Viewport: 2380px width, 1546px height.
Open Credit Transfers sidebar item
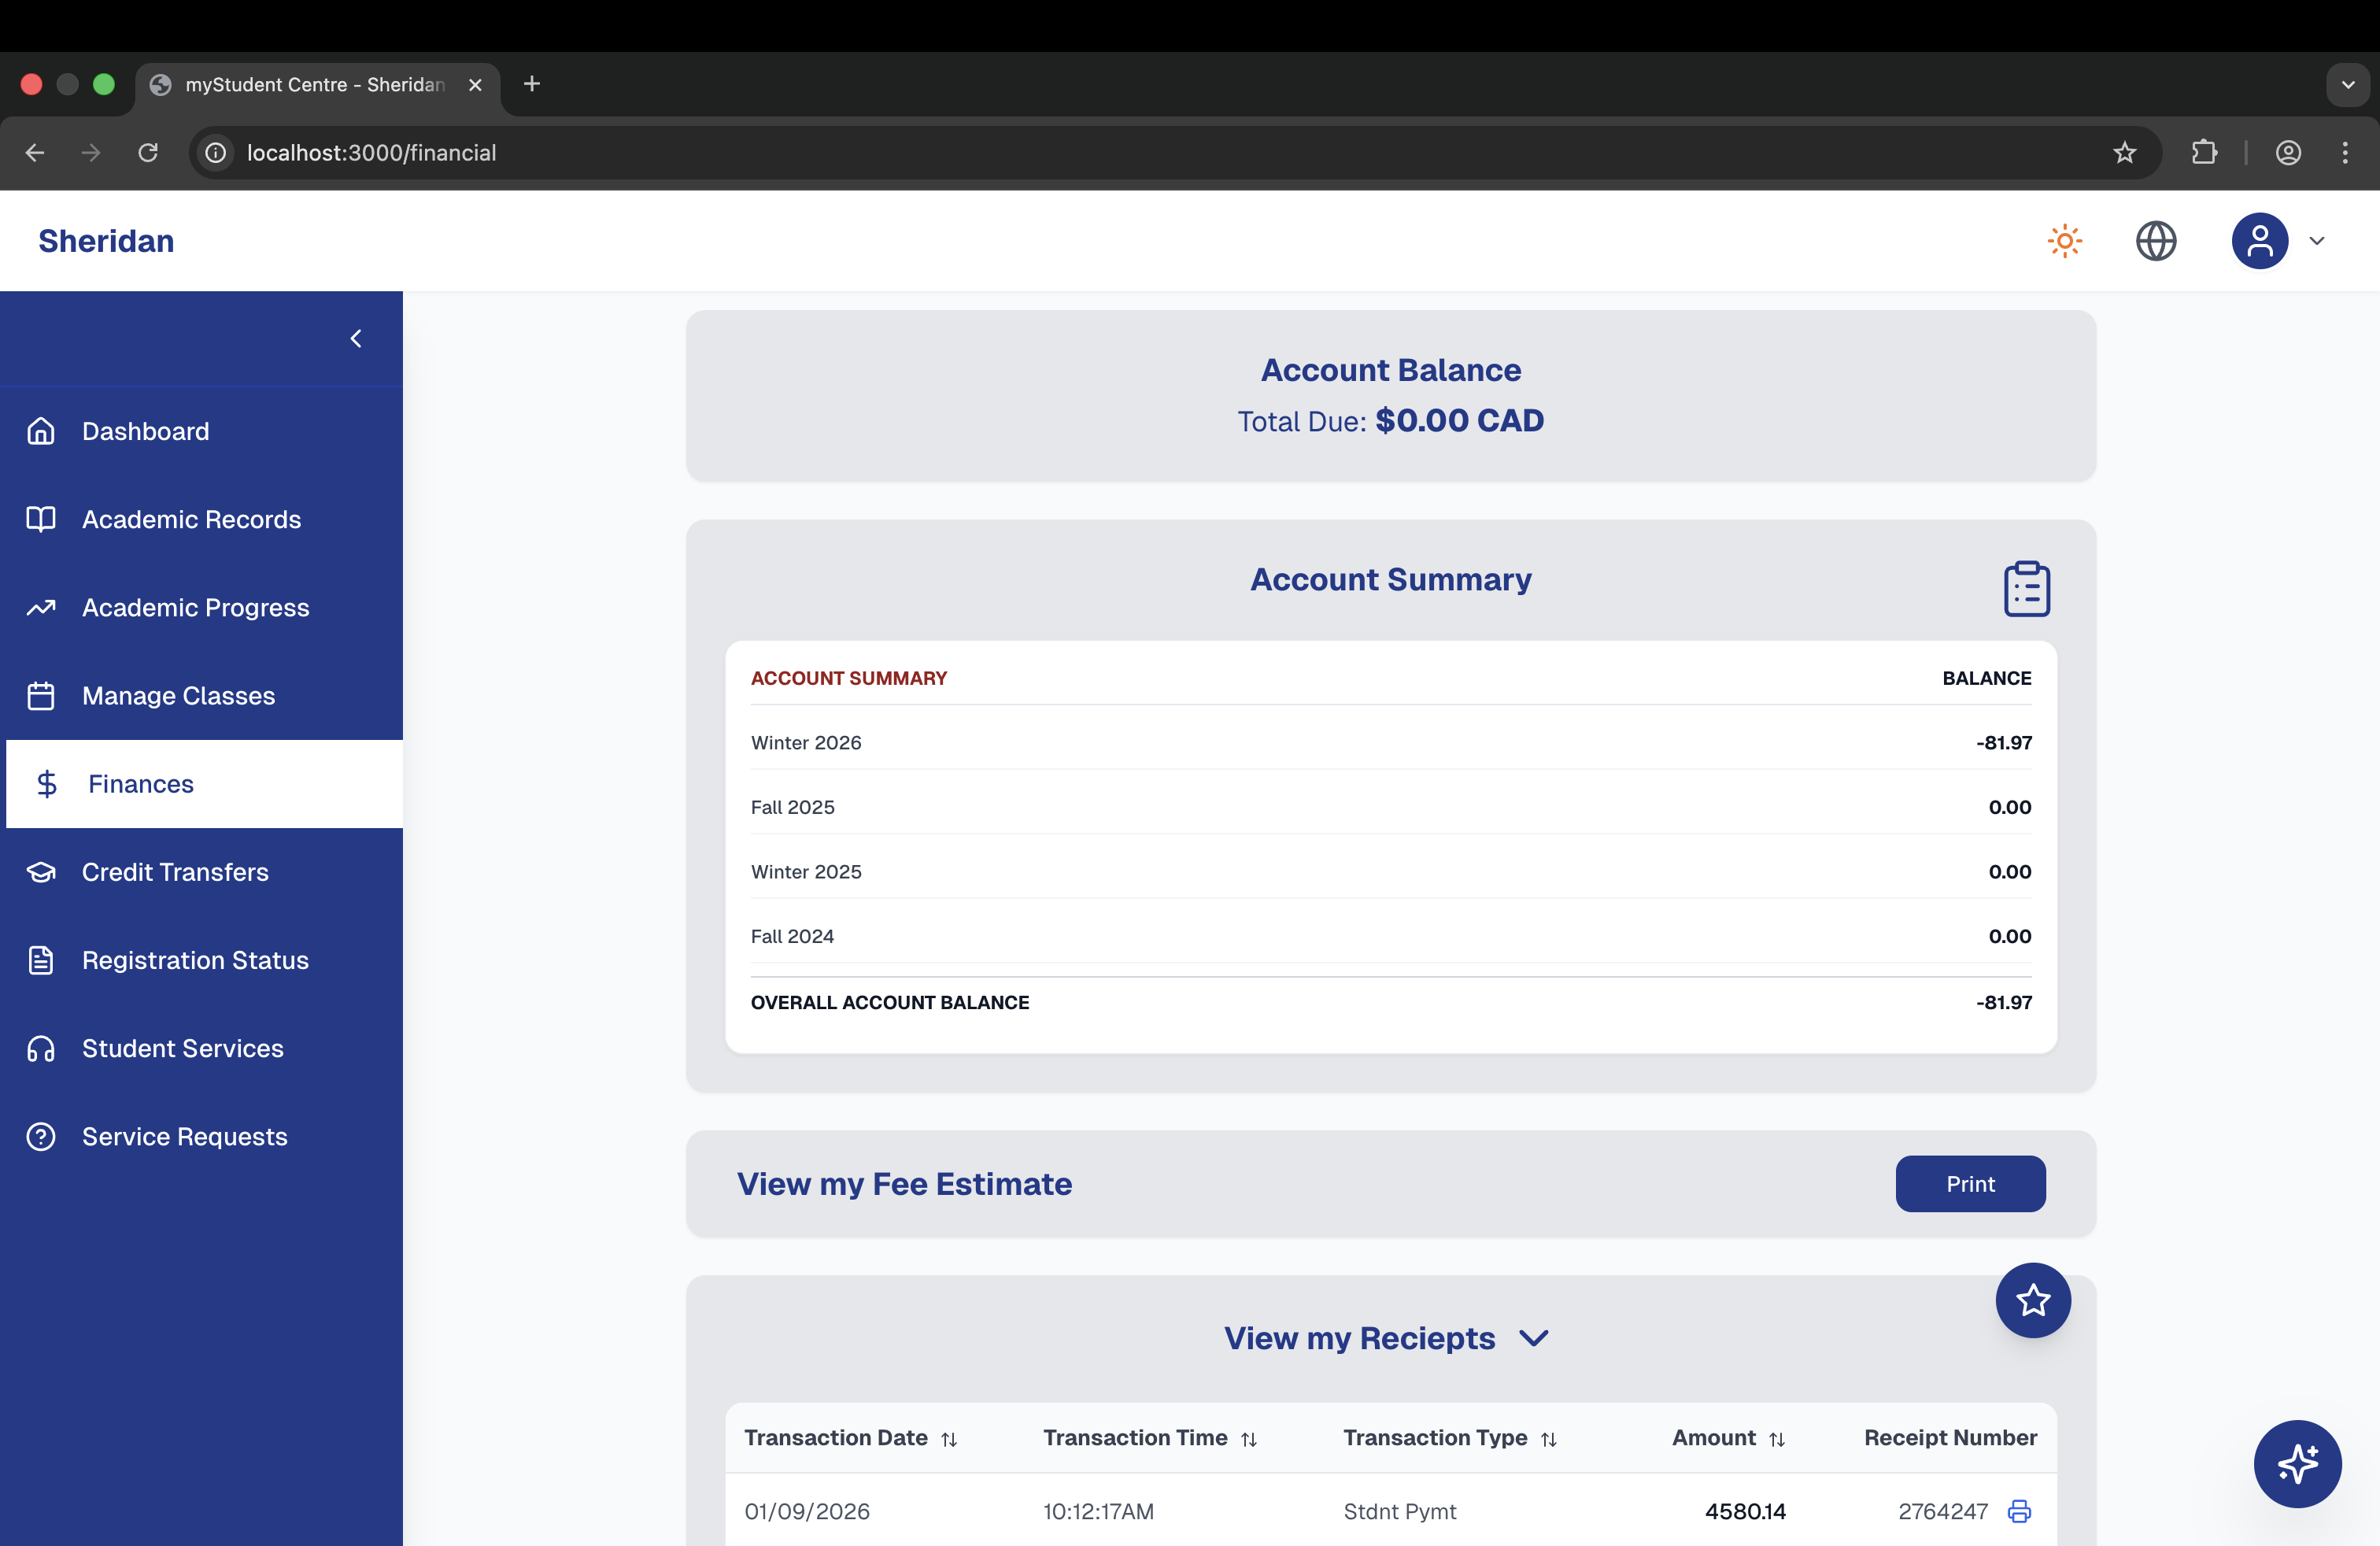coord(175,872)
